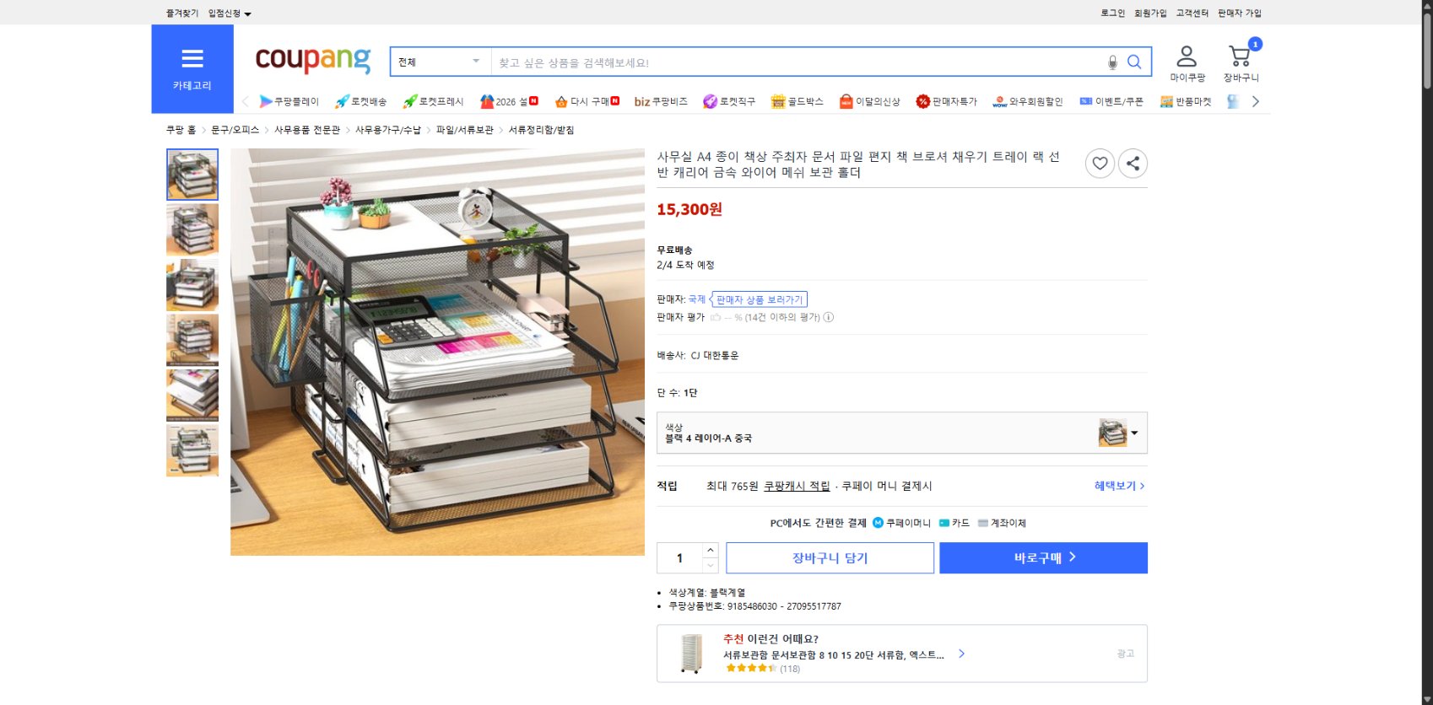Click the 쿠팡플레이 navigation item
The height and width of the screenshot is (705, 1433).
pyautogui.click(x=291, y=101)
